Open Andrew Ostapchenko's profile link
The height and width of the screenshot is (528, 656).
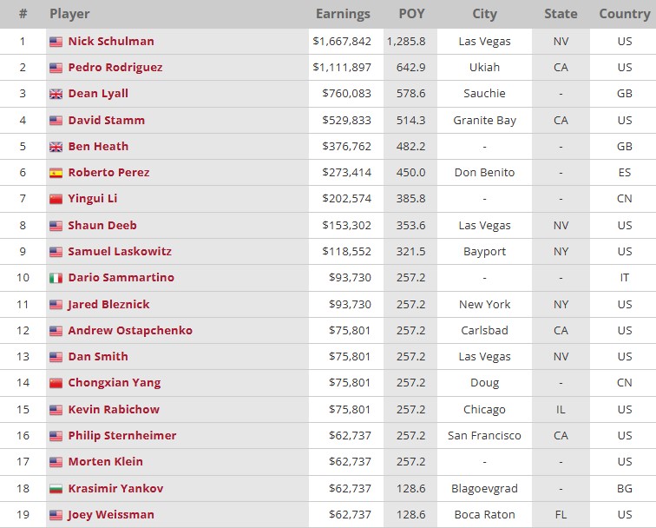tap(130, 330)
